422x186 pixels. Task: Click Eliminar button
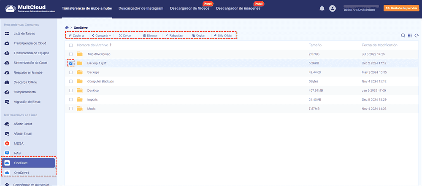pos(150,35)
